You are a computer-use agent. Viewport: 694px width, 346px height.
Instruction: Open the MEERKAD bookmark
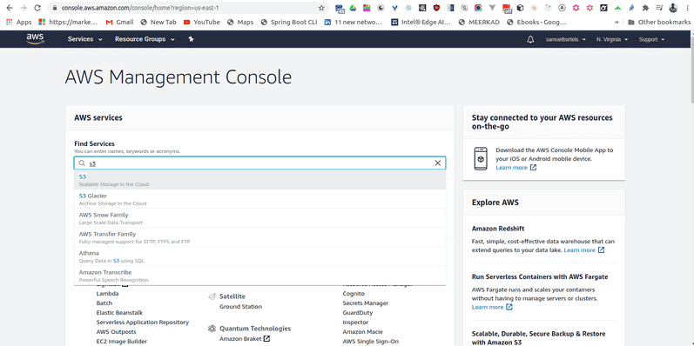(x=479, y=22)
